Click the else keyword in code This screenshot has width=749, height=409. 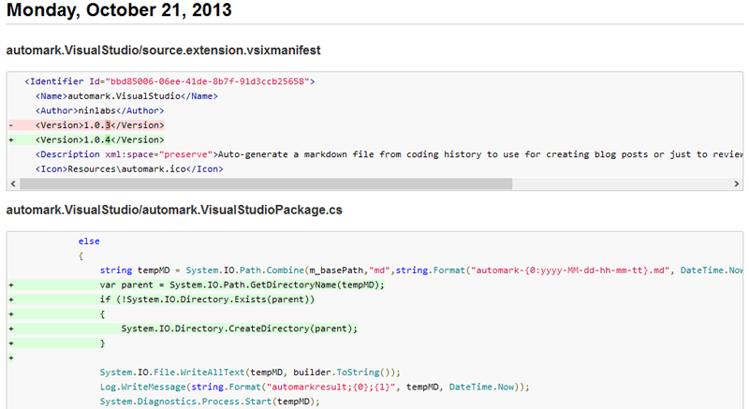point(89,241)
